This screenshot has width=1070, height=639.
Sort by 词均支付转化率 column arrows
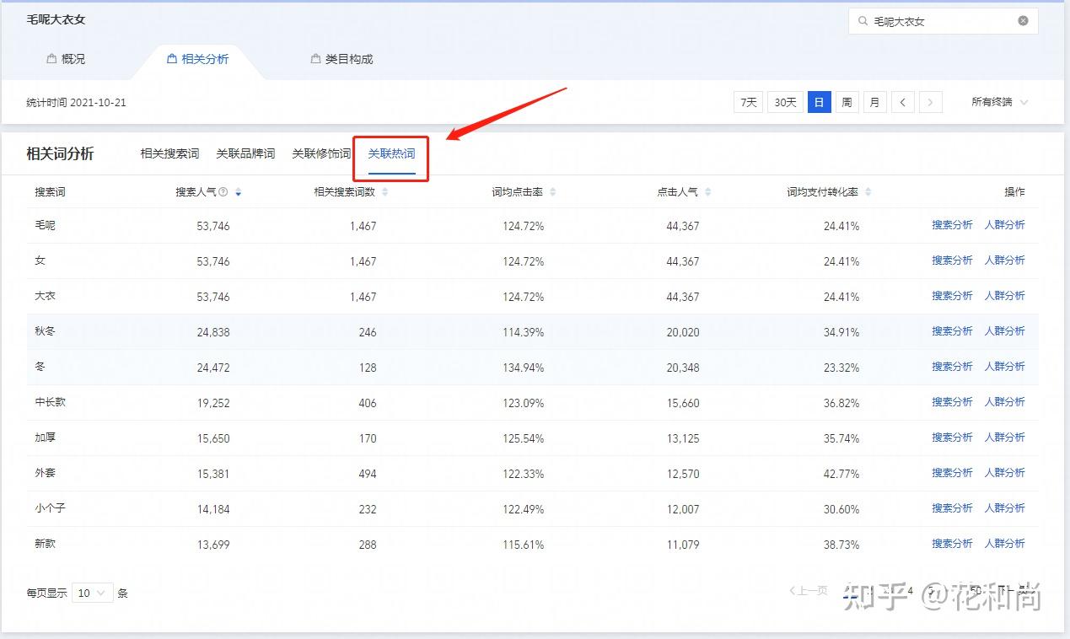coord(868,192)
